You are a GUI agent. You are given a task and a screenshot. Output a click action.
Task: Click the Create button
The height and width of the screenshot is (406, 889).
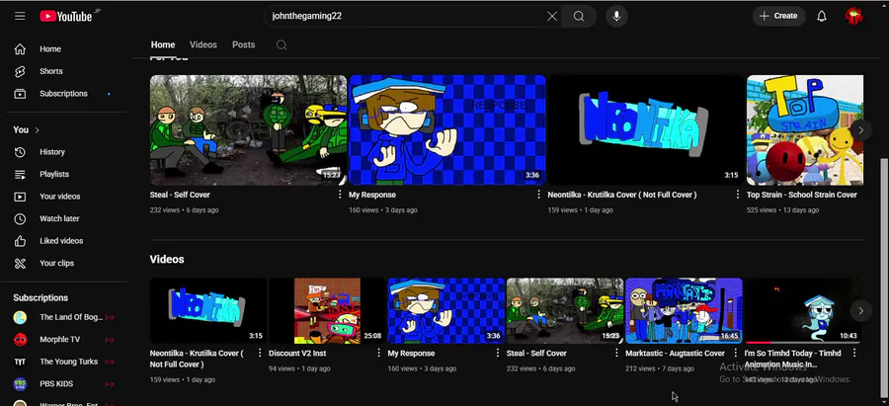(778, 17)
